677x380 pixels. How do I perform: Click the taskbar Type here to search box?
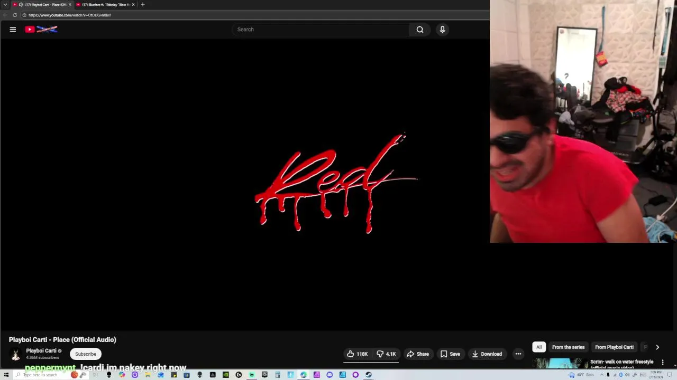click(50, 375)
